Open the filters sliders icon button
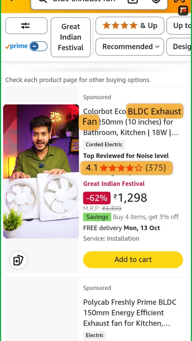192x341 pixels. (26, 26)
